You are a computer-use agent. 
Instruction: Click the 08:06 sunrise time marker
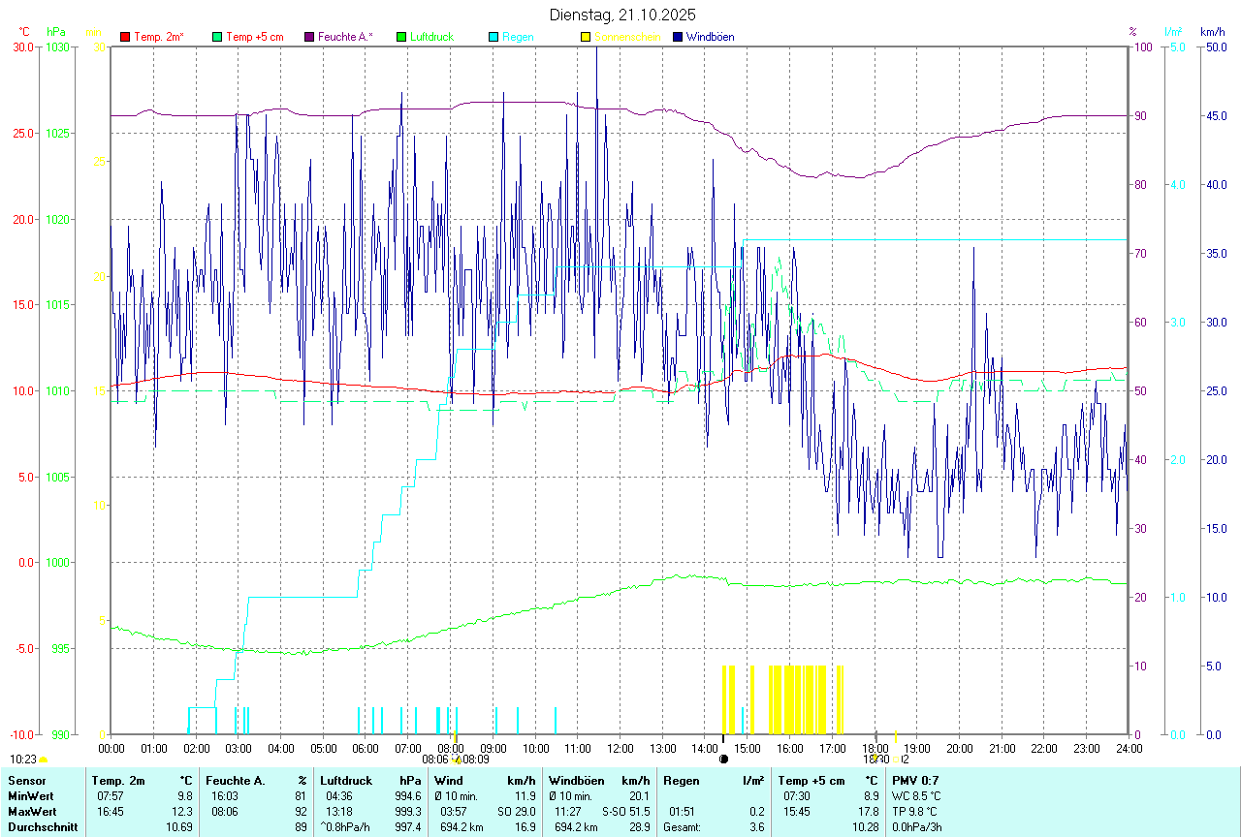[434, 759]
